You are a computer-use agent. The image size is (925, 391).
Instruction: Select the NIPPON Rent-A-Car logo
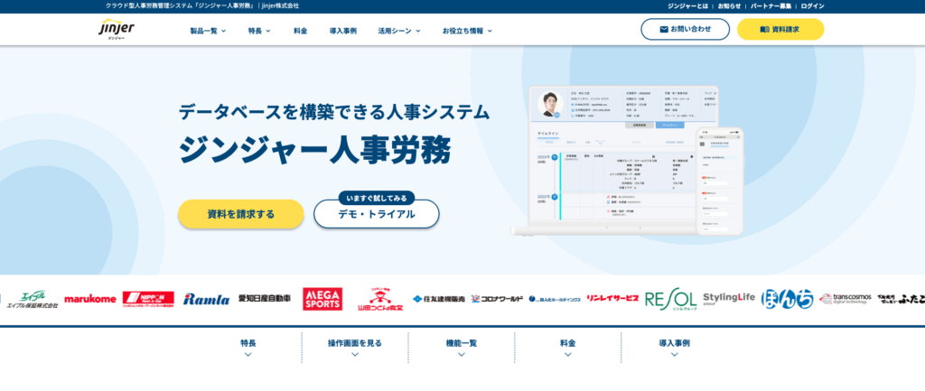148,300
